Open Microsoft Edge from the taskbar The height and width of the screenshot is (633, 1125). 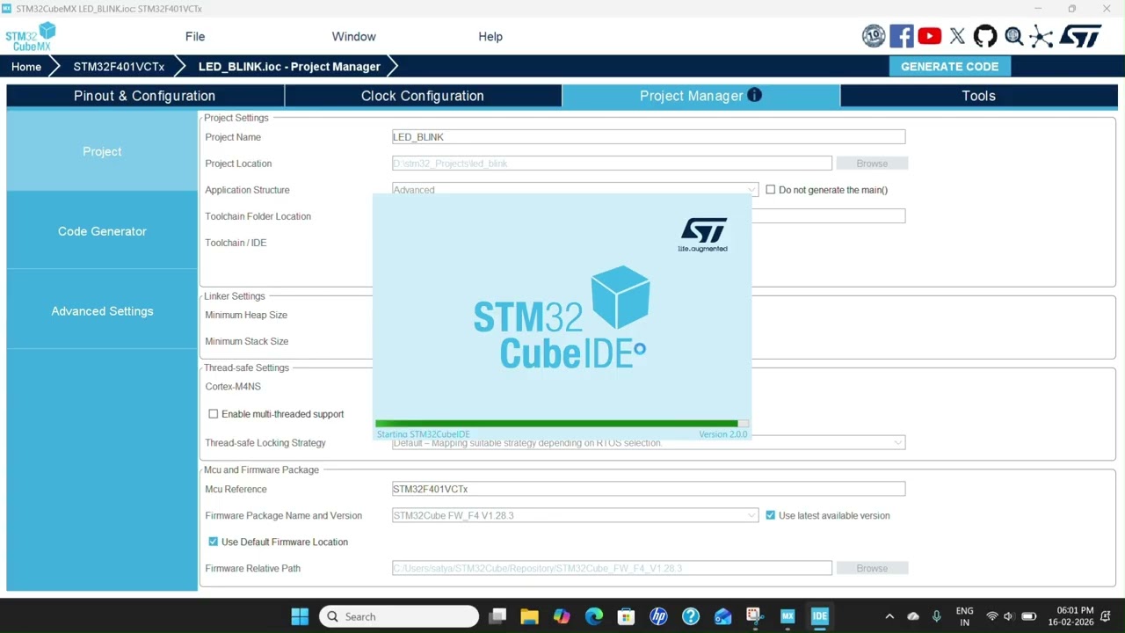(x=594, y=616)
